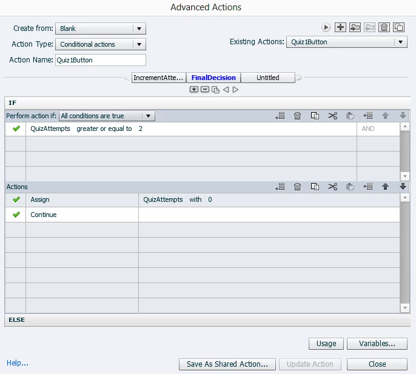Select the FinalDecision tab
The height and width of the screenshot is (374, 416).
coord(213,78)
